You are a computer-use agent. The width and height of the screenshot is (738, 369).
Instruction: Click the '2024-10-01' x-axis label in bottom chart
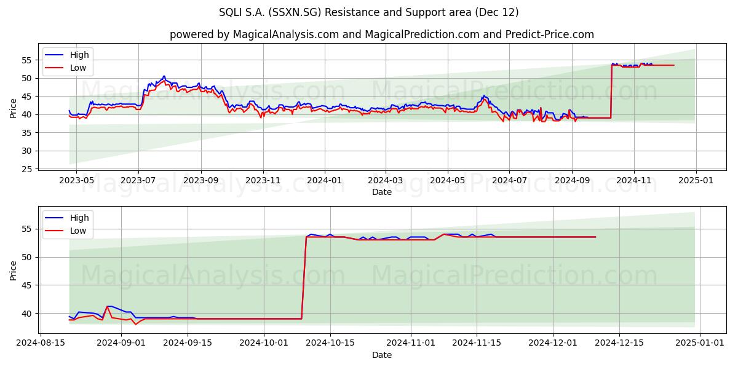click(x=264, y=344)
